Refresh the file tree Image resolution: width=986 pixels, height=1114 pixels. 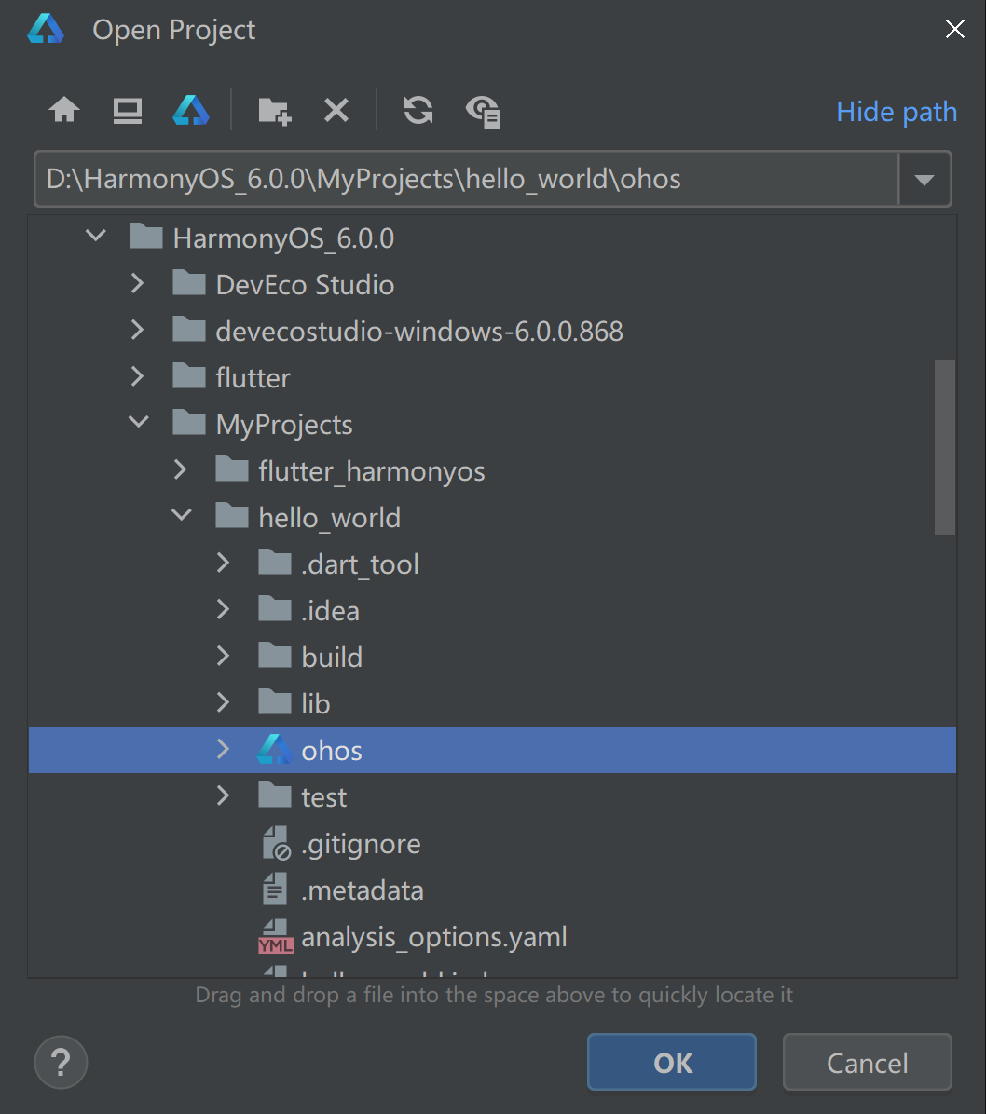tap(418, 110)
